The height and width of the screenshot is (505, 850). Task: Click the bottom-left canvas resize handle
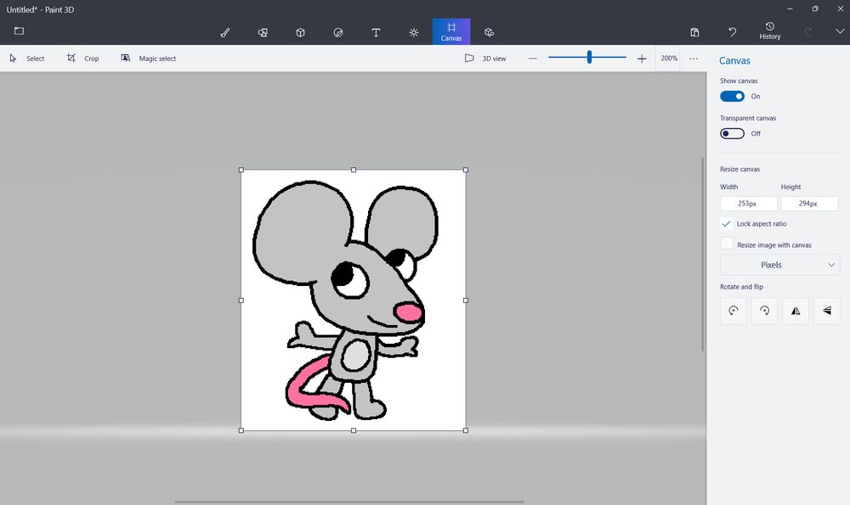(241, 430)
